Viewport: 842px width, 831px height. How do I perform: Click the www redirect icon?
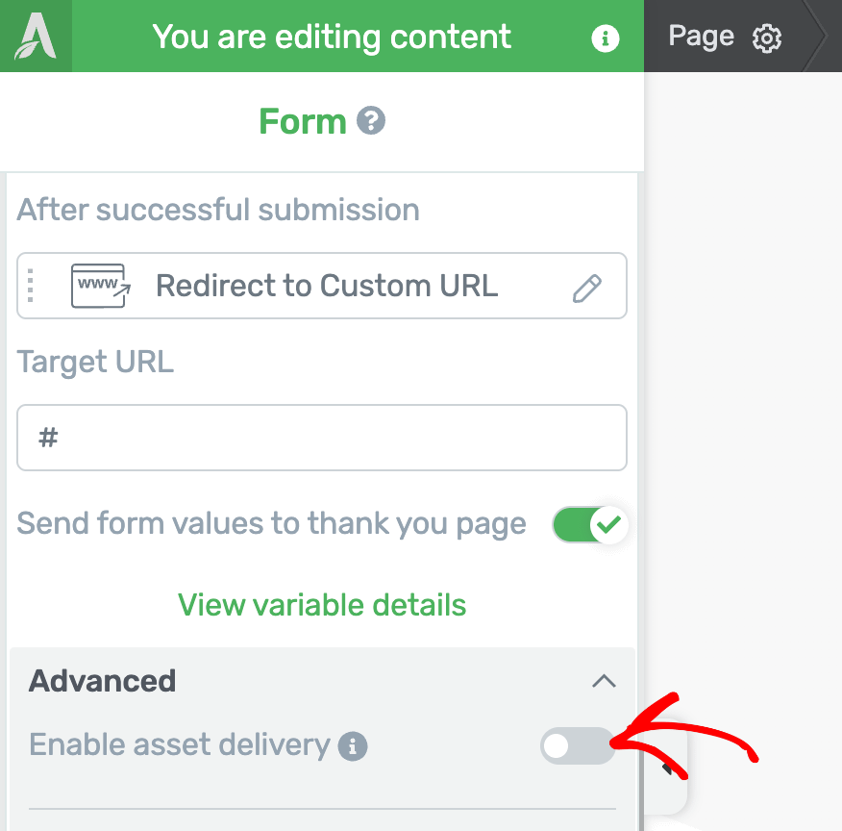pyautogui.click(x=100, y=286)
